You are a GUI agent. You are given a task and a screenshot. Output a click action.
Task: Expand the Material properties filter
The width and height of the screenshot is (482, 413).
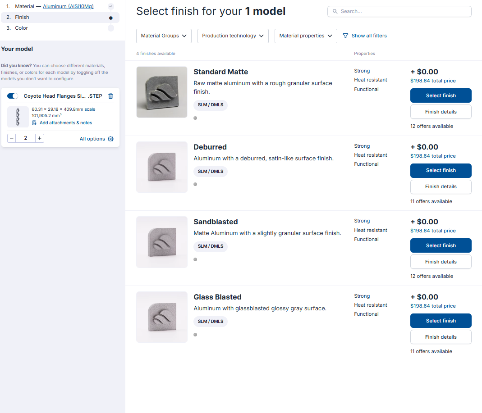click(306, 36)
